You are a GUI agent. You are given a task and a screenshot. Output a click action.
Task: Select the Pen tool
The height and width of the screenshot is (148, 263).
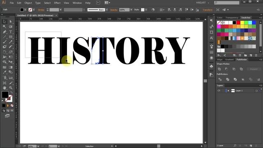(5, 32)
